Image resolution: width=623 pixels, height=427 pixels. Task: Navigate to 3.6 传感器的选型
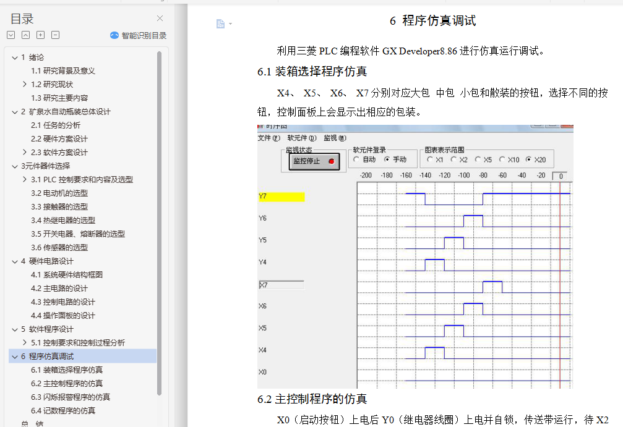point(59,248)
